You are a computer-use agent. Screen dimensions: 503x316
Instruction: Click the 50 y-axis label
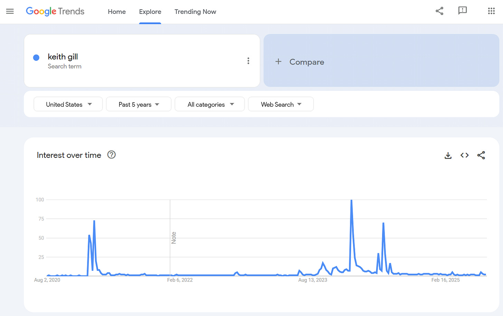41,238
